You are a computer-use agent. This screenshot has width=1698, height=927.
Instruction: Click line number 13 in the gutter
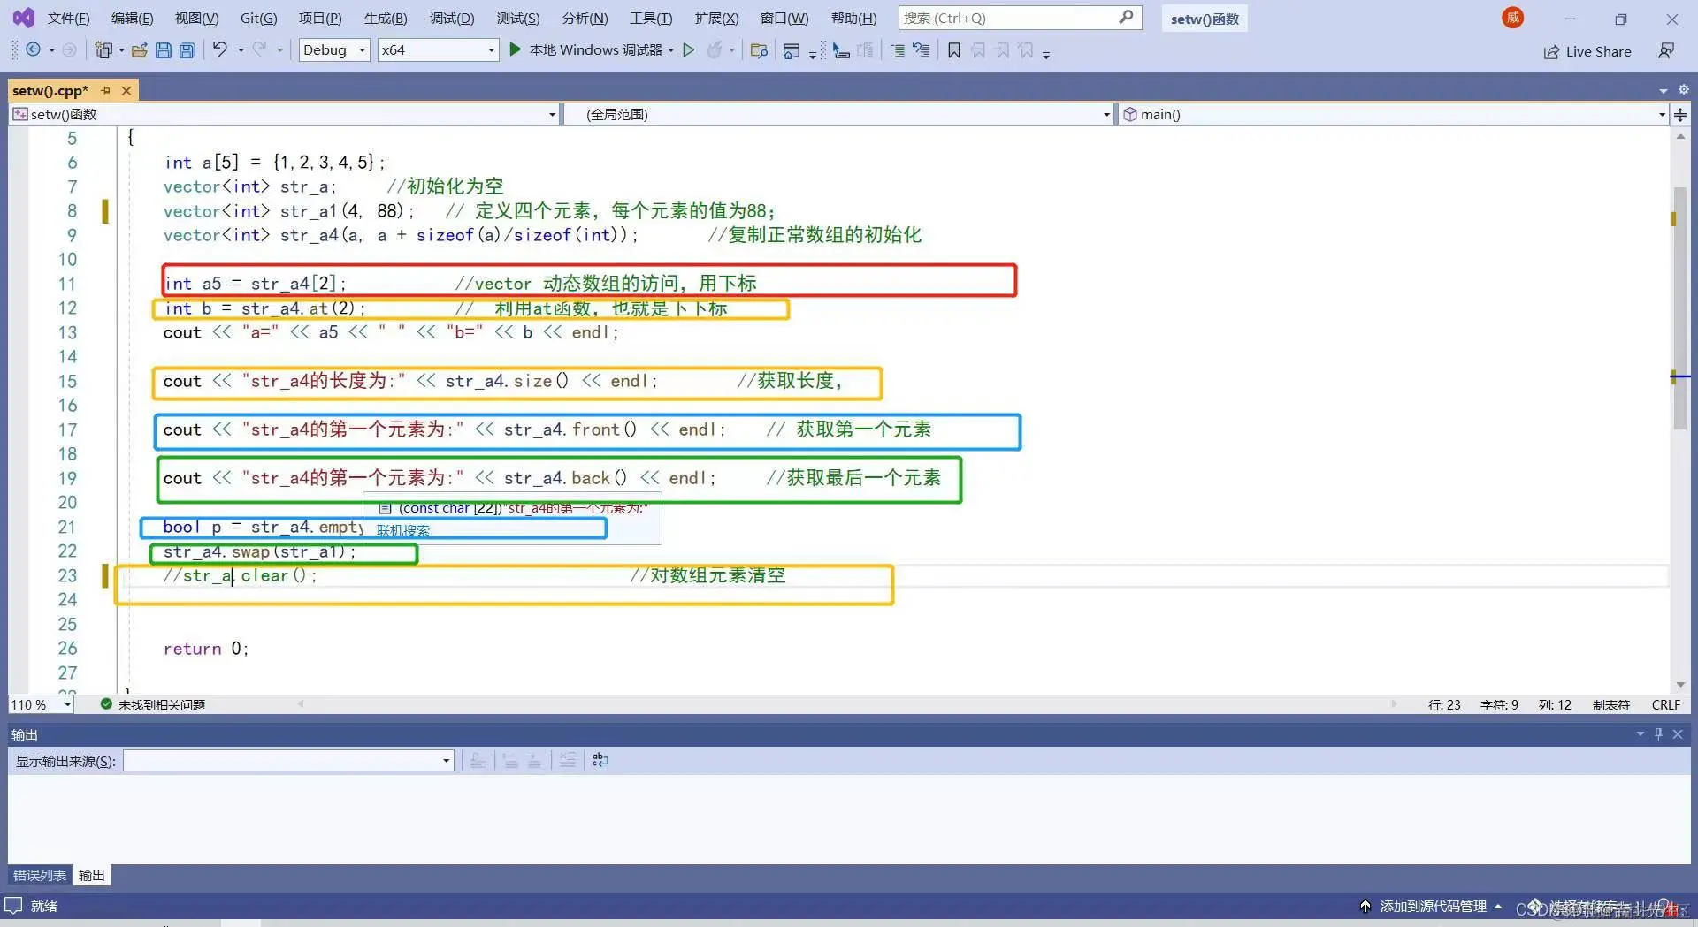67,332
